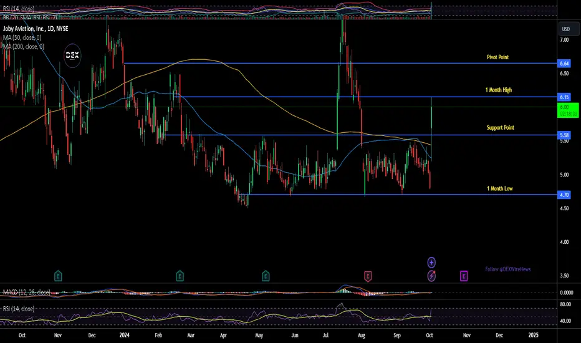This screenshot has width=581, height=343.
Task: Select the Support Point text label
Action: pyautogui.click(x=500, y=128)
